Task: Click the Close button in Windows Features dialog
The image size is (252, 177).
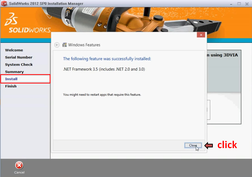Action: click(193, 145)
